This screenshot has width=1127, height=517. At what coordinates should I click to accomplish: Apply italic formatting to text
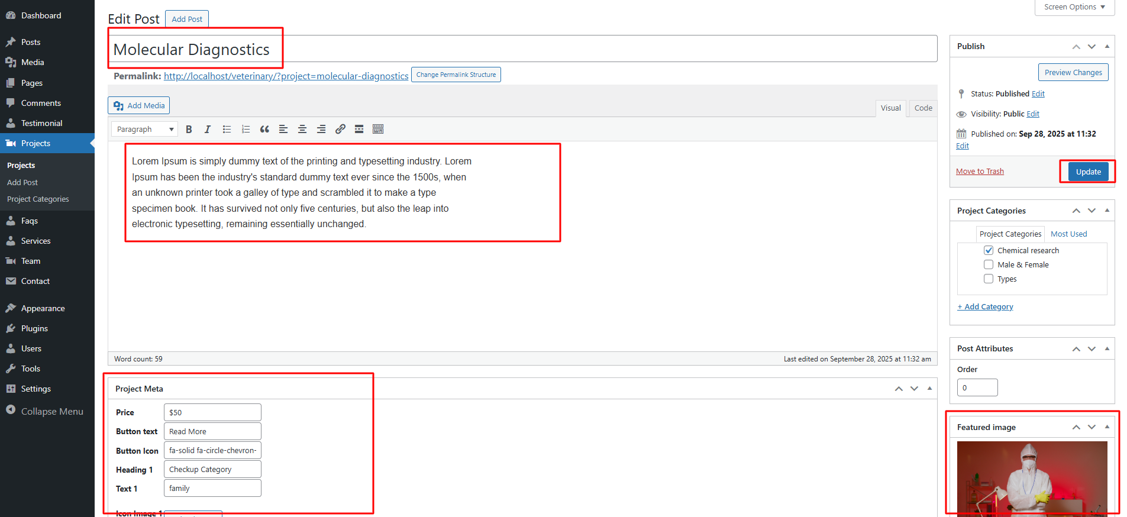point(207,130)
